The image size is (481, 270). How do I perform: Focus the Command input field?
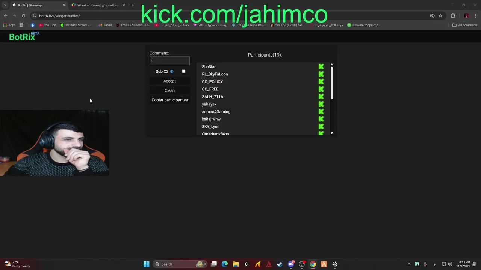coord(169,61)
